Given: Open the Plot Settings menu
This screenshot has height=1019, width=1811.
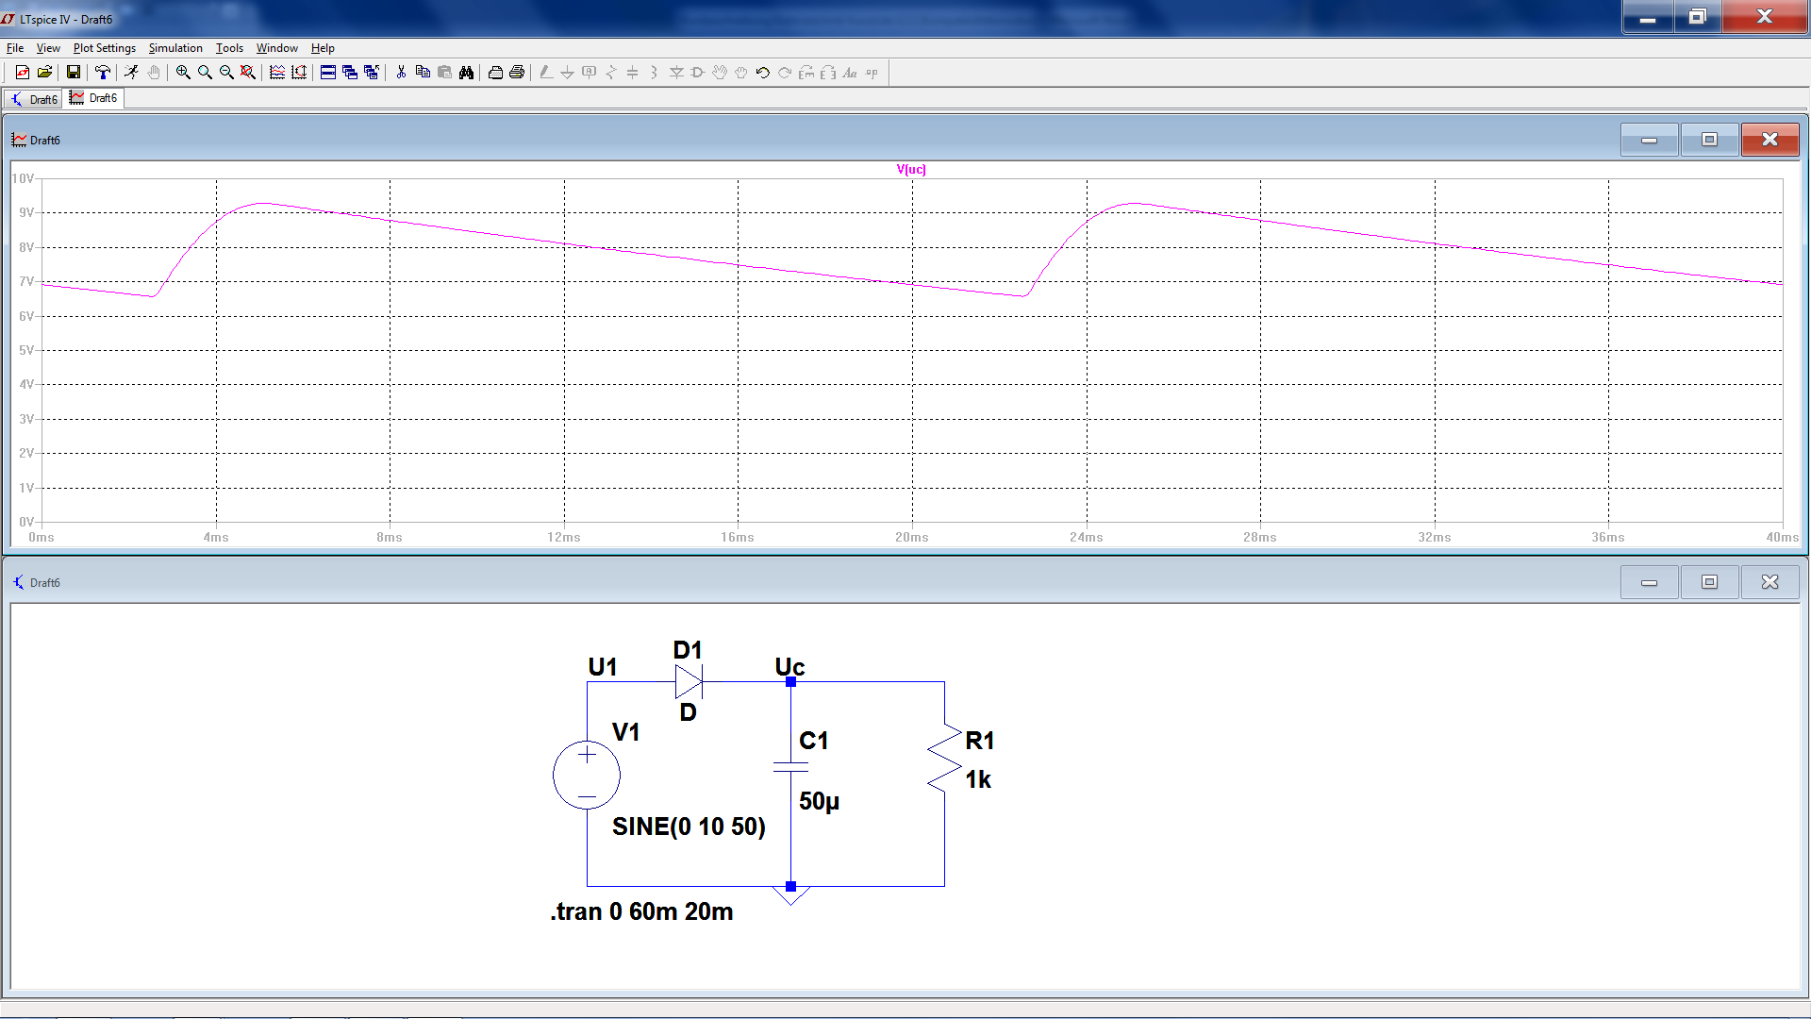Looking at the screenshot, I should coord(104,48).
